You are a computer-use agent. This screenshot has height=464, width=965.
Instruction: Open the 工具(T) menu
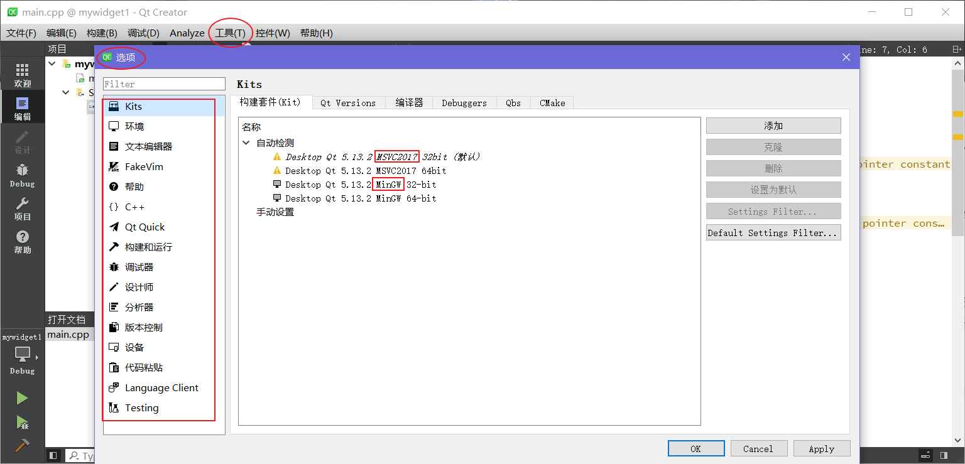[231, 33]
